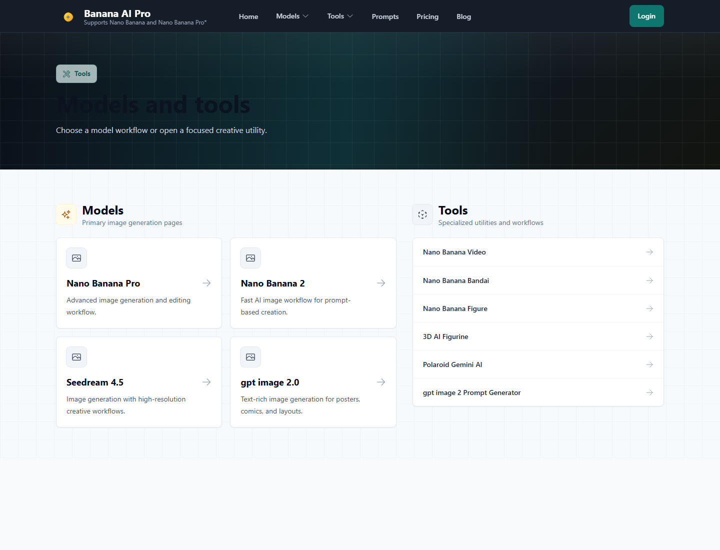Viewport: 720px width, 550px height.
Task: Click the Tools section heading
Action: [453, 210]
